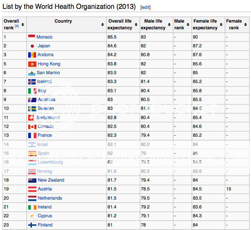Click the Hong Kong flag icon
Viewport: 251px width, 230px height.
point(32,64)
